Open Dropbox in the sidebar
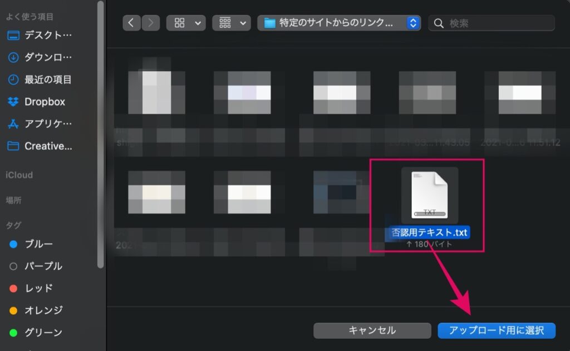This screenshot has width=570, height=351. coord(45,102)
